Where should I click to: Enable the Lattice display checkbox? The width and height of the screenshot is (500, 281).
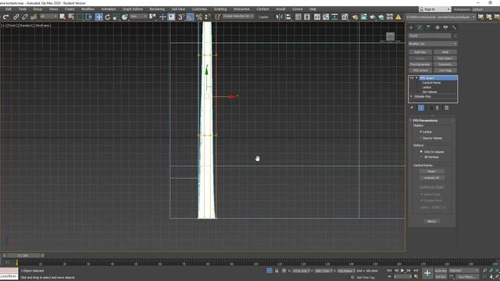pyautogui.click(x=421, y=132)
